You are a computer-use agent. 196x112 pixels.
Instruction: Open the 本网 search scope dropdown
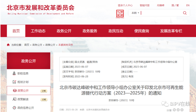pos(135,13)
